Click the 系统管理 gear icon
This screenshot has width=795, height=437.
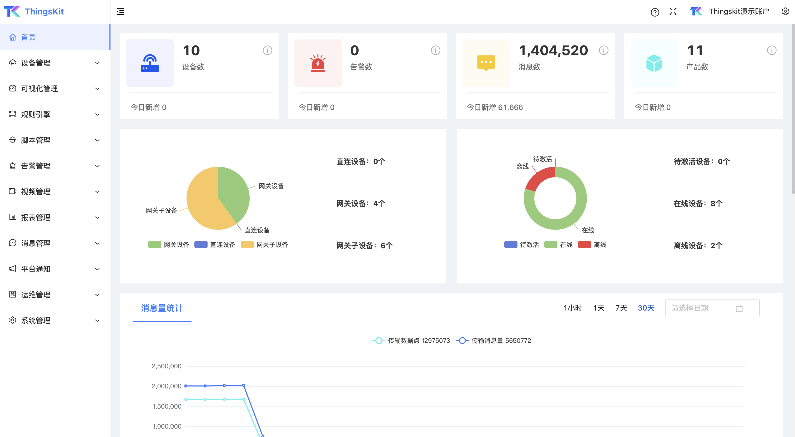(x=12, y=320)
